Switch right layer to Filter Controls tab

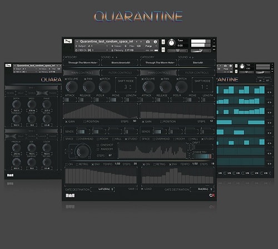coord(197,73)
